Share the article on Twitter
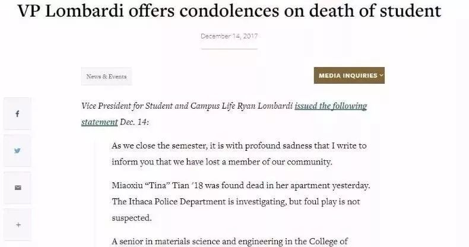Screen dimensions: 469x247 point(17,151)
